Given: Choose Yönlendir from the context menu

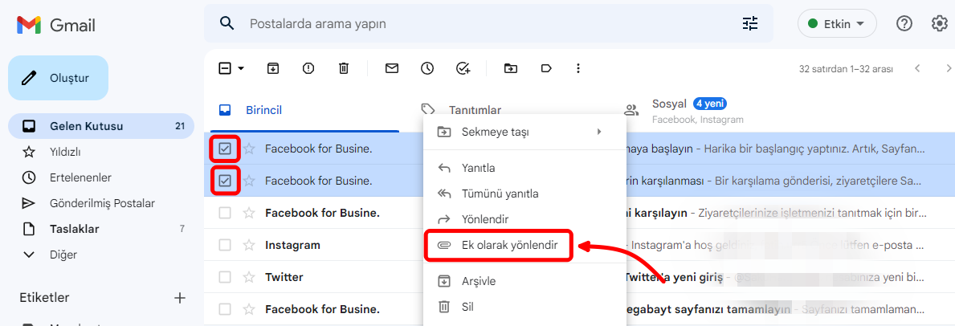Looking at the screenshot, I should pos(525,219).
